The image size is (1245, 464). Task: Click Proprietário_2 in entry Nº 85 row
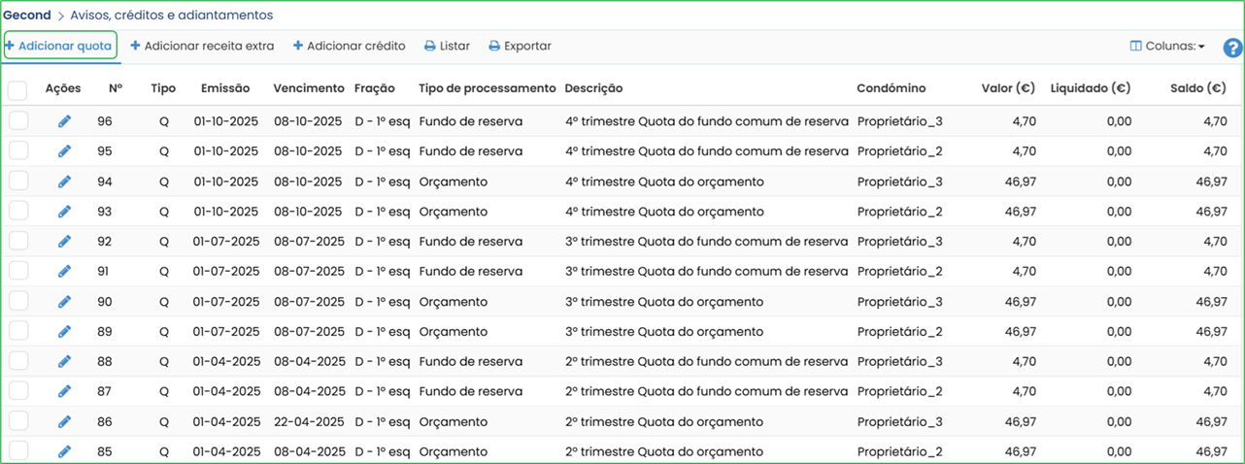pyautogui.click(x=899, y=452)
